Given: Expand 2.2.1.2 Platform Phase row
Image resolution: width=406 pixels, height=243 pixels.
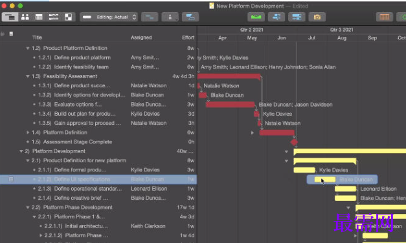Looking at the screenshot, I should [x=41, y=235].
